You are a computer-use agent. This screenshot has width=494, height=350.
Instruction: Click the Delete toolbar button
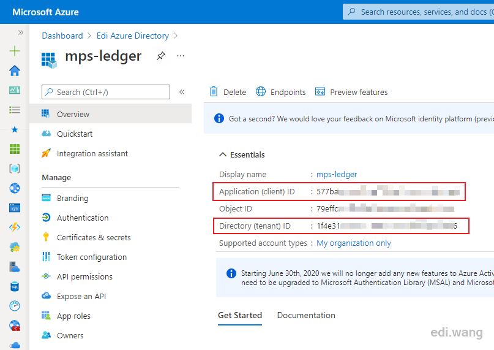pyautogui.click(x=228, y=92)
